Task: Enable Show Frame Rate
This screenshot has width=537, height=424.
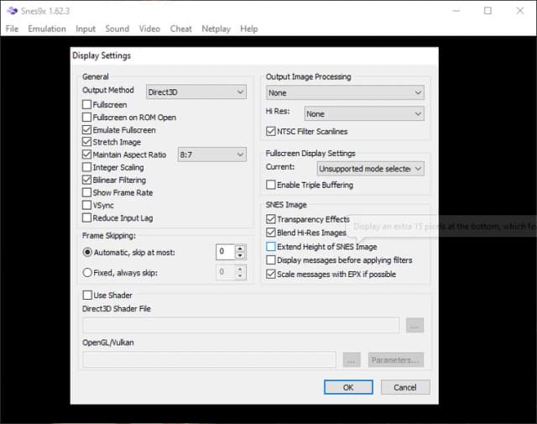Action: (x=87, y=192)
